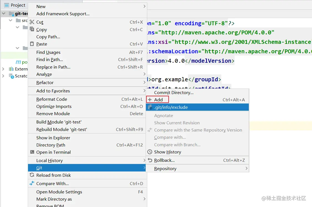Open the Analyze submenu arrow
This screenshot has height=207, width=312.
coord(144,74)
